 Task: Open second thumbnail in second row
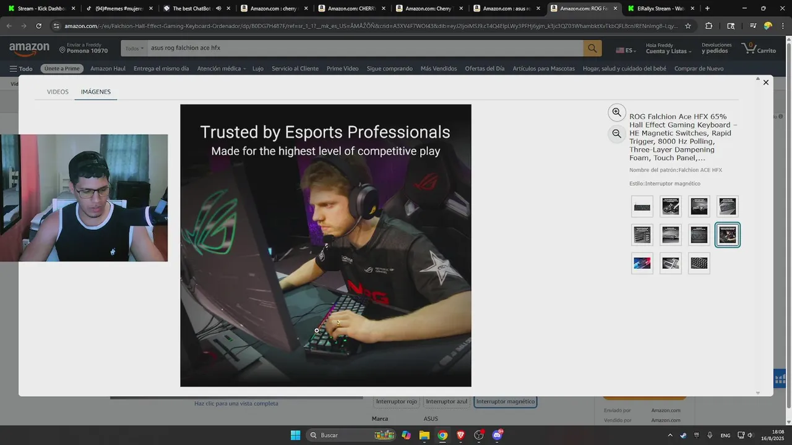pyautogui.click(x=671, y=235)
